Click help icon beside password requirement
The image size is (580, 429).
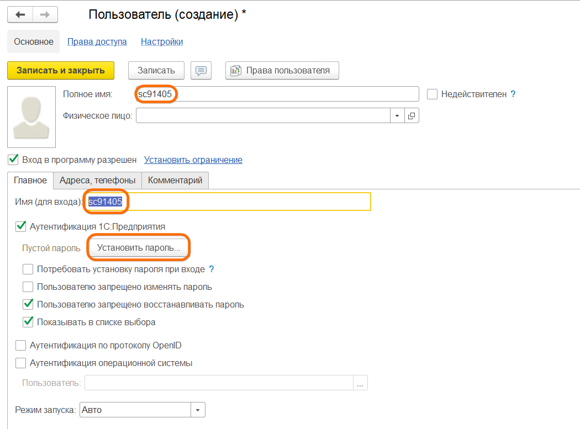point(212,269)
